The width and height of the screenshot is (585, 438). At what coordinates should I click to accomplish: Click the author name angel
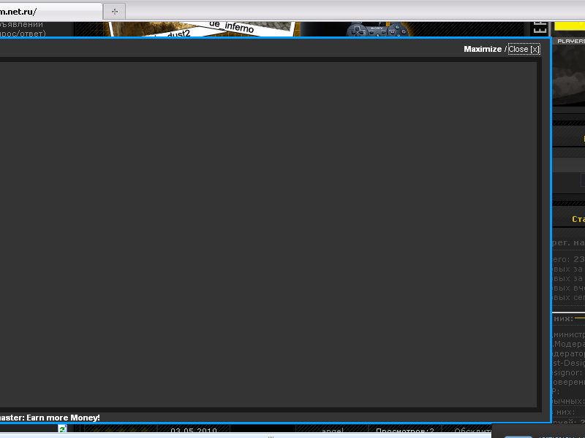tap(333, 431)
